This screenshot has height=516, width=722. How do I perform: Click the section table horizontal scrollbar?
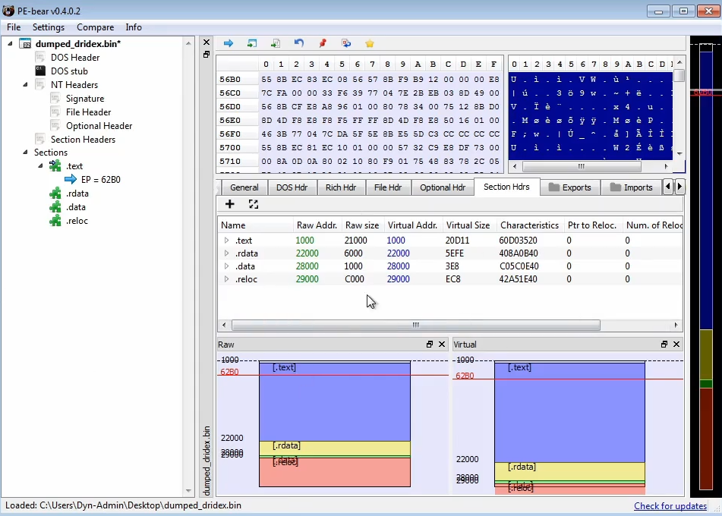(x=415, y=325)
